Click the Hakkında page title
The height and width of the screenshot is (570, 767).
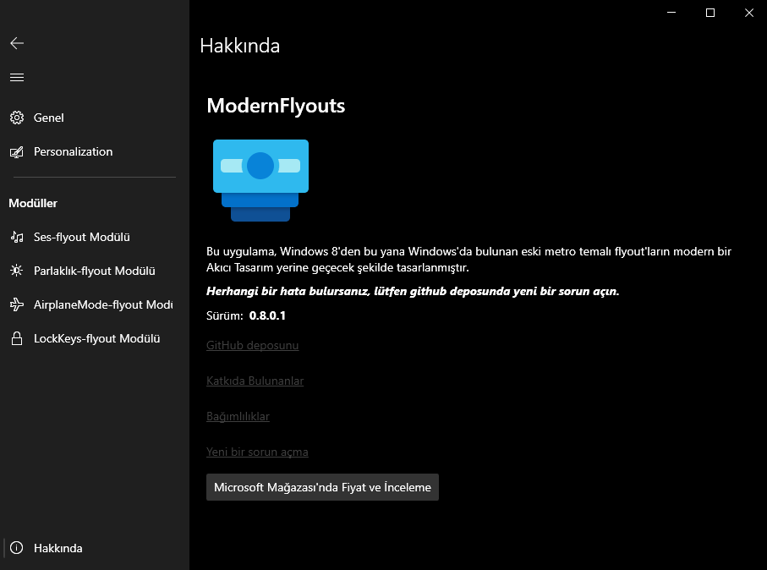[239, 46]
